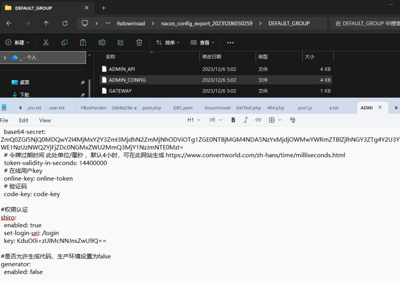Screen dimensions: 400x281
Task: Switch to the post.php tab
Action: [152, 107]
